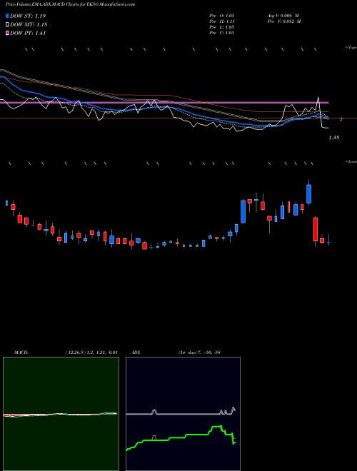357x471 pixels.
Task: Click the large red candlestick after the peak
Action: (315, 229)
